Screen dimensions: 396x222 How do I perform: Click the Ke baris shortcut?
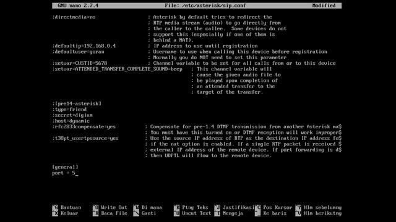point(271,213)
